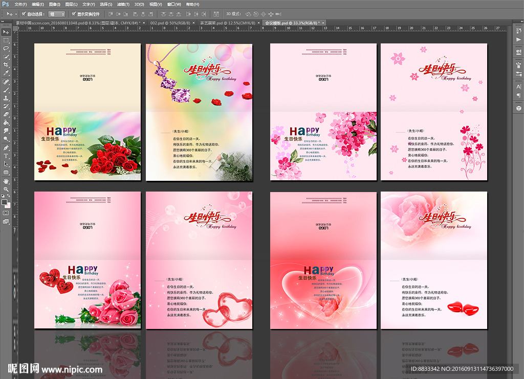Screen dimensions: 524x379
Task: Select the Move tool in the toolbox
Action: 6,32
